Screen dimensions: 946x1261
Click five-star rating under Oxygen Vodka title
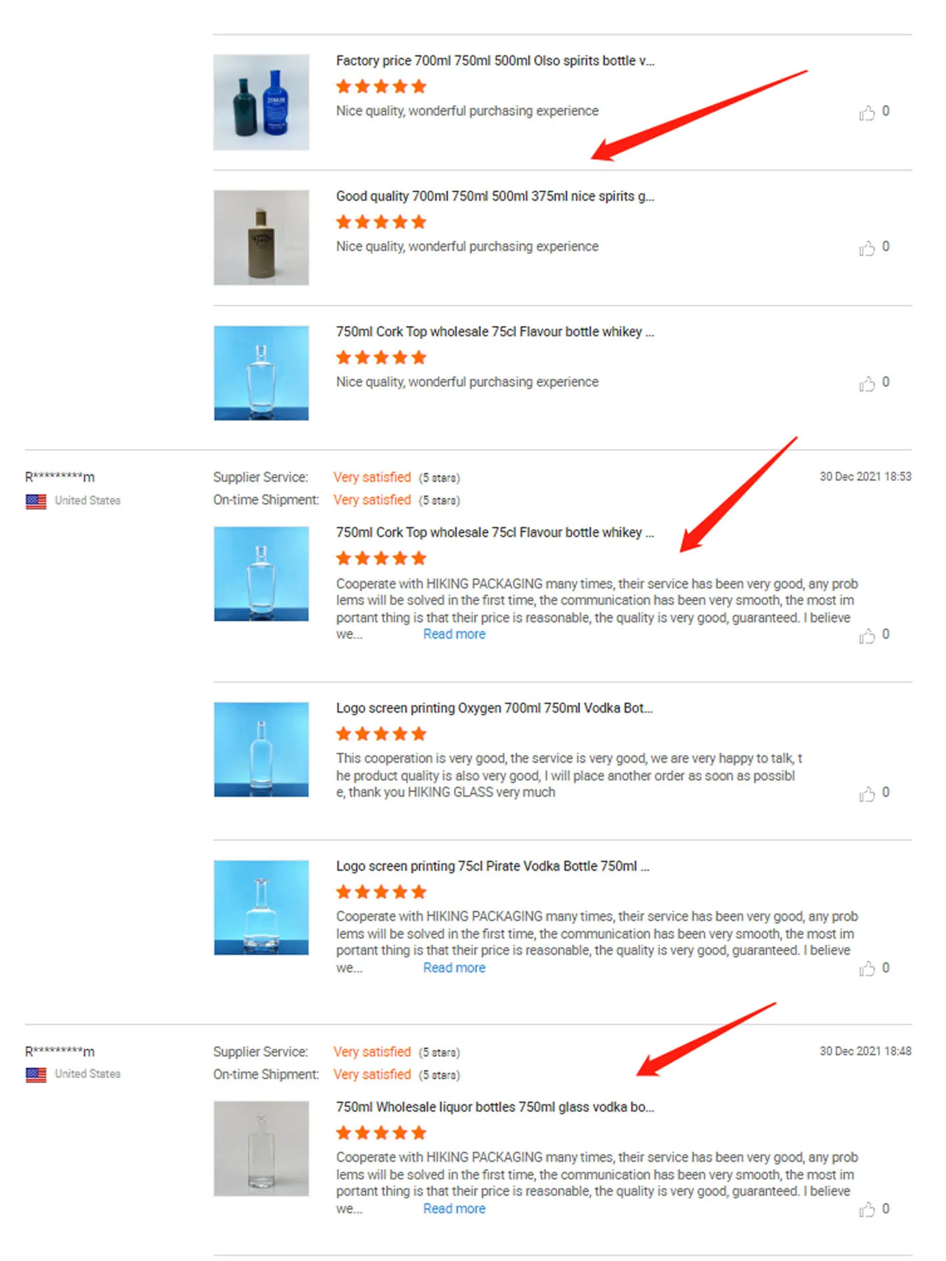(x=381, y=735)
